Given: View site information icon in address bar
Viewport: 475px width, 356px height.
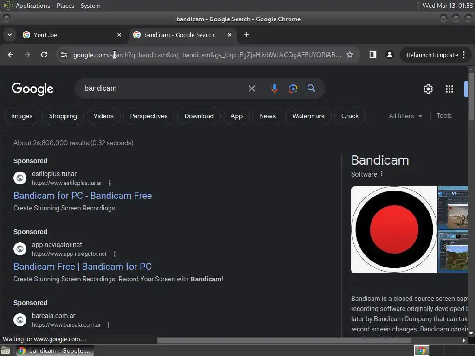Looking at the screenshot, I should pyautogui.click(x=64, y=55).
